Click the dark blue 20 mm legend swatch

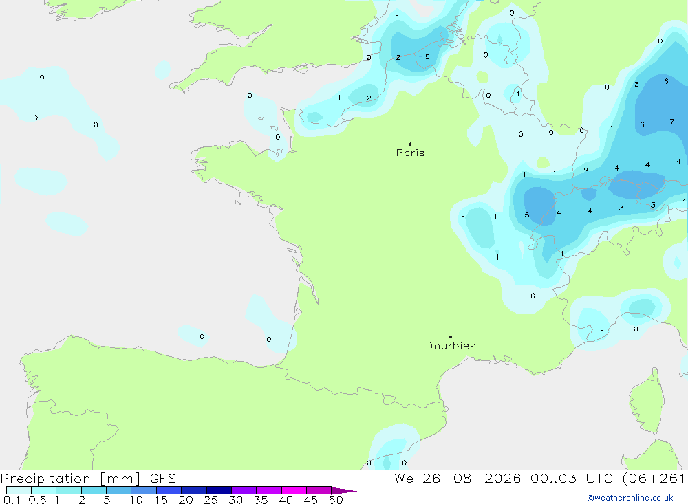click(193, 490)
